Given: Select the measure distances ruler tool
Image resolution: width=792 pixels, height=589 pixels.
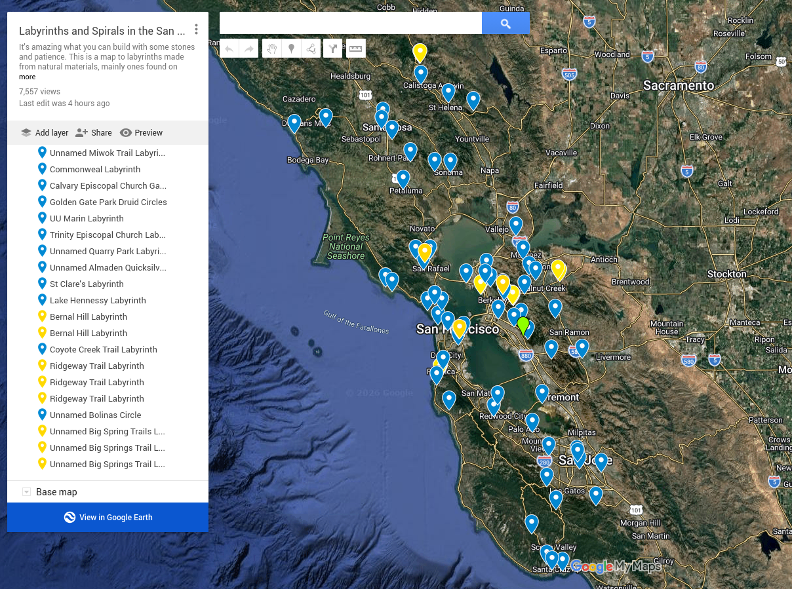Looking at the screenshot, I should tap(356, 48).
